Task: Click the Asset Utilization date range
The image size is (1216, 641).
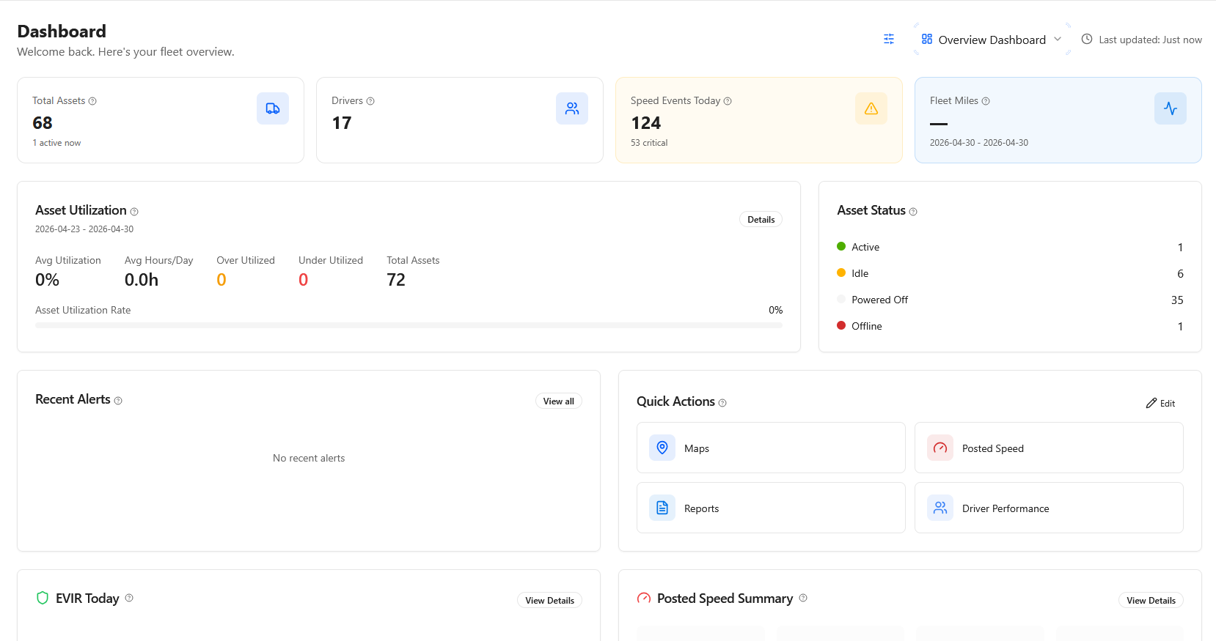Action: (84, 229)
